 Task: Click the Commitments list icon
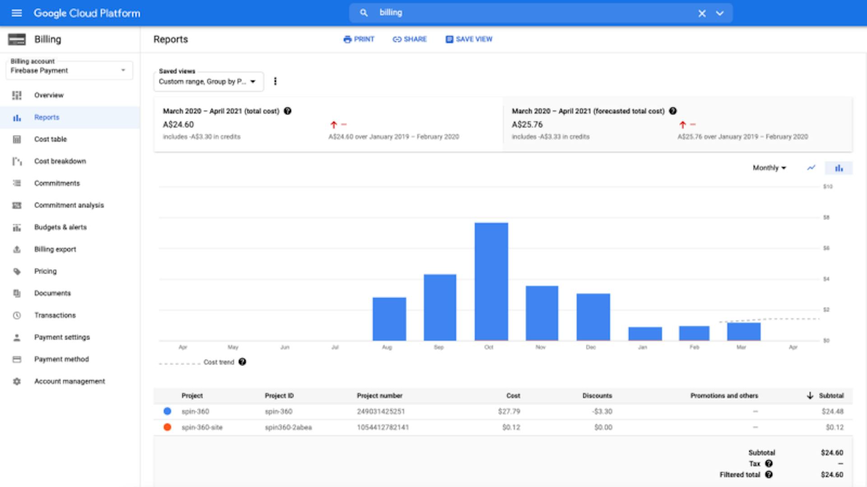coord(17,183)
